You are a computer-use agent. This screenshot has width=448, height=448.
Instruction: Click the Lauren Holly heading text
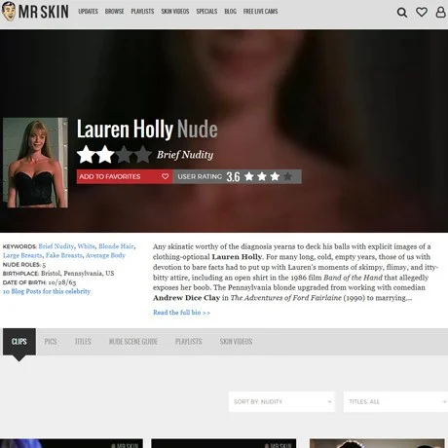(125, 129)
